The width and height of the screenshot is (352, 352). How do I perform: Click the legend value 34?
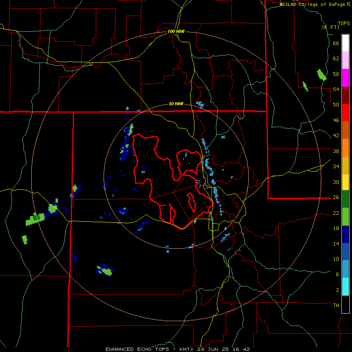336,167
